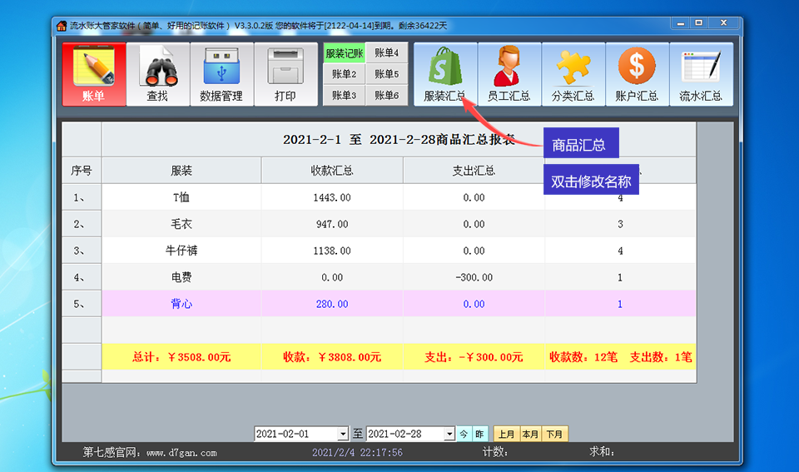Click row number 1、 header

coord(82,197)
